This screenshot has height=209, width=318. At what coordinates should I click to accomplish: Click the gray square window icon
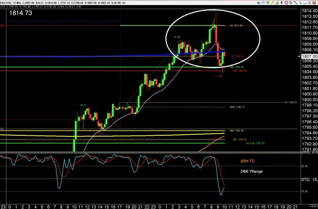(x=309, y=3)
